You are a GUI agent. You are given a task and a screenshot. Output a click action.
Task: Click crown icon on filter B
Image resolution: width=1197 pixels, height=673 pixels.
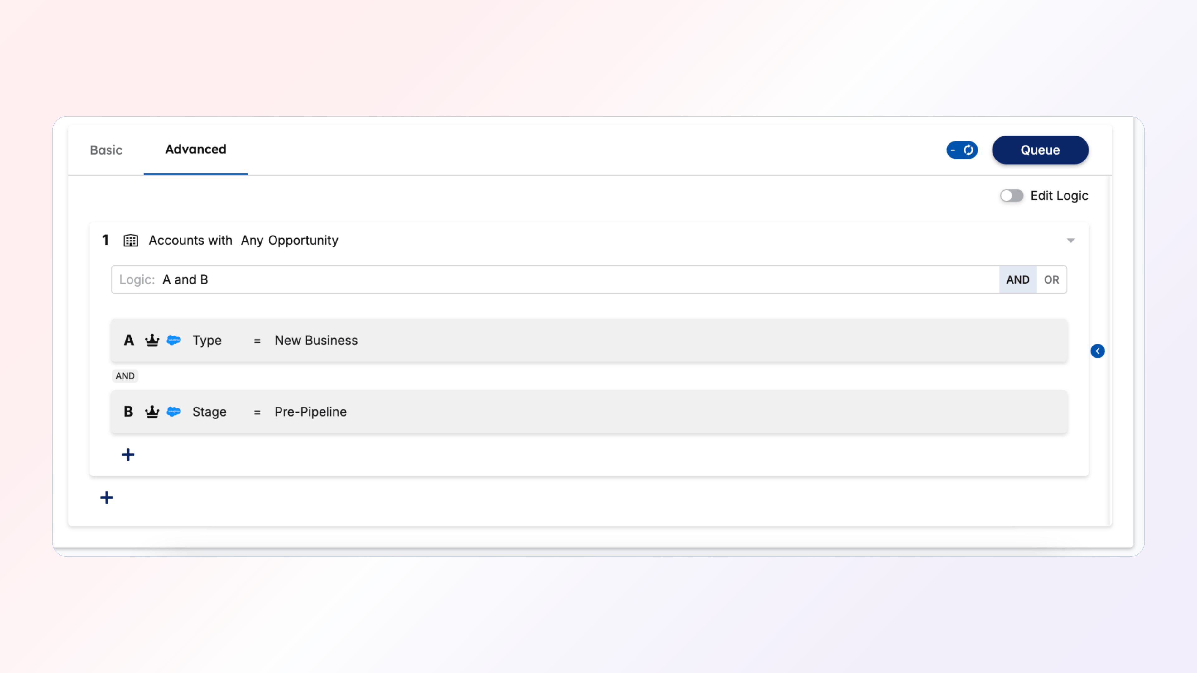(x=152, y=412)
